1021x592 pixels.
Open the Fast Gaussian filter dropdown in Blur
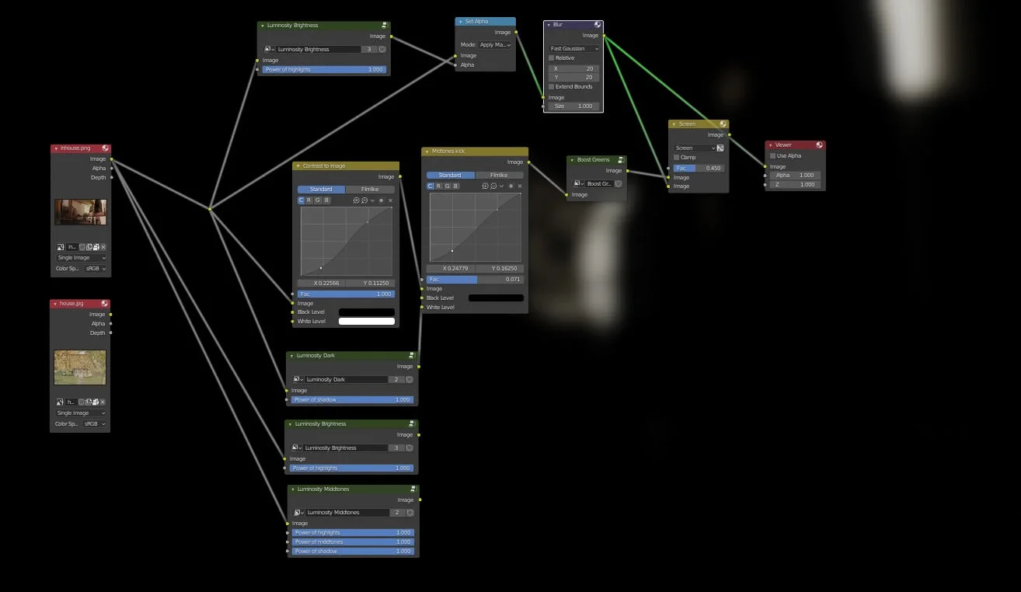point(573,48)
